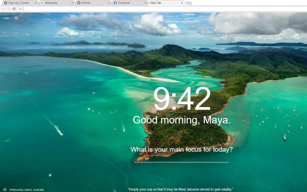Go forward with the forward arrow
The image size is (307, 192).
click(x=9, y=9)
